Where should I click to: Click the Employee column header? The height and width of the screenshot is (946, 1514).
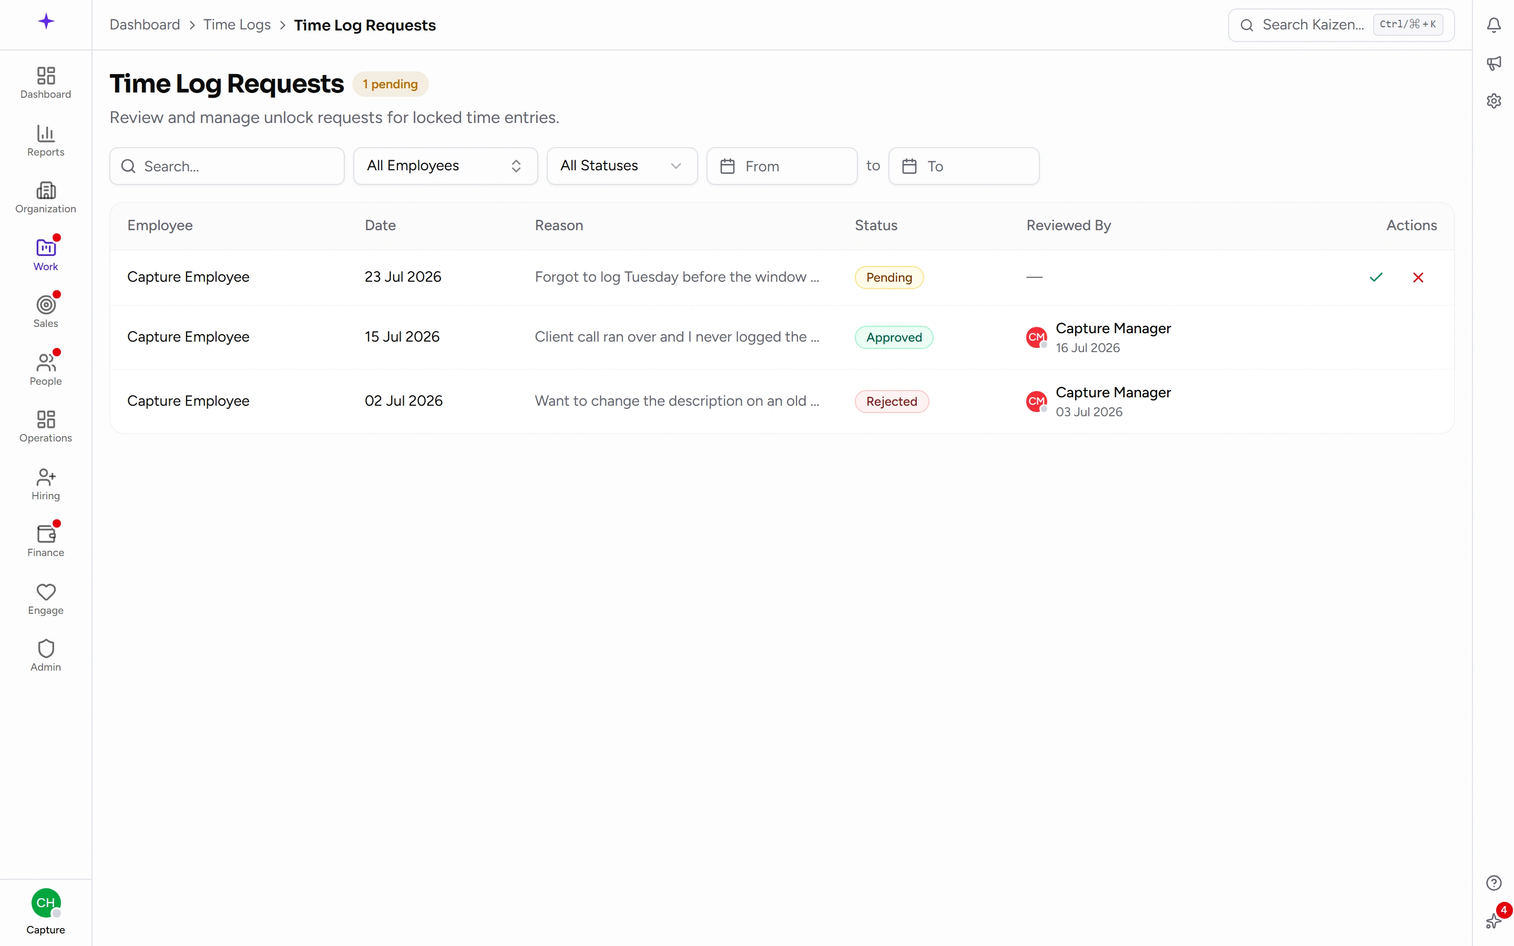(x=159, y=225)
